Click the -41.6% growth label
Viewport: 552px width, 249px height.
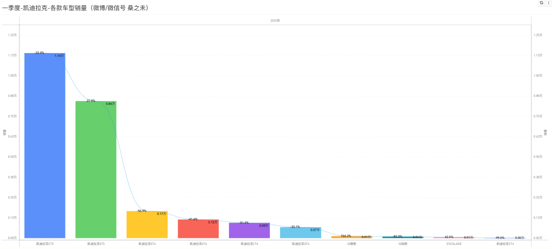coord(193,219)
